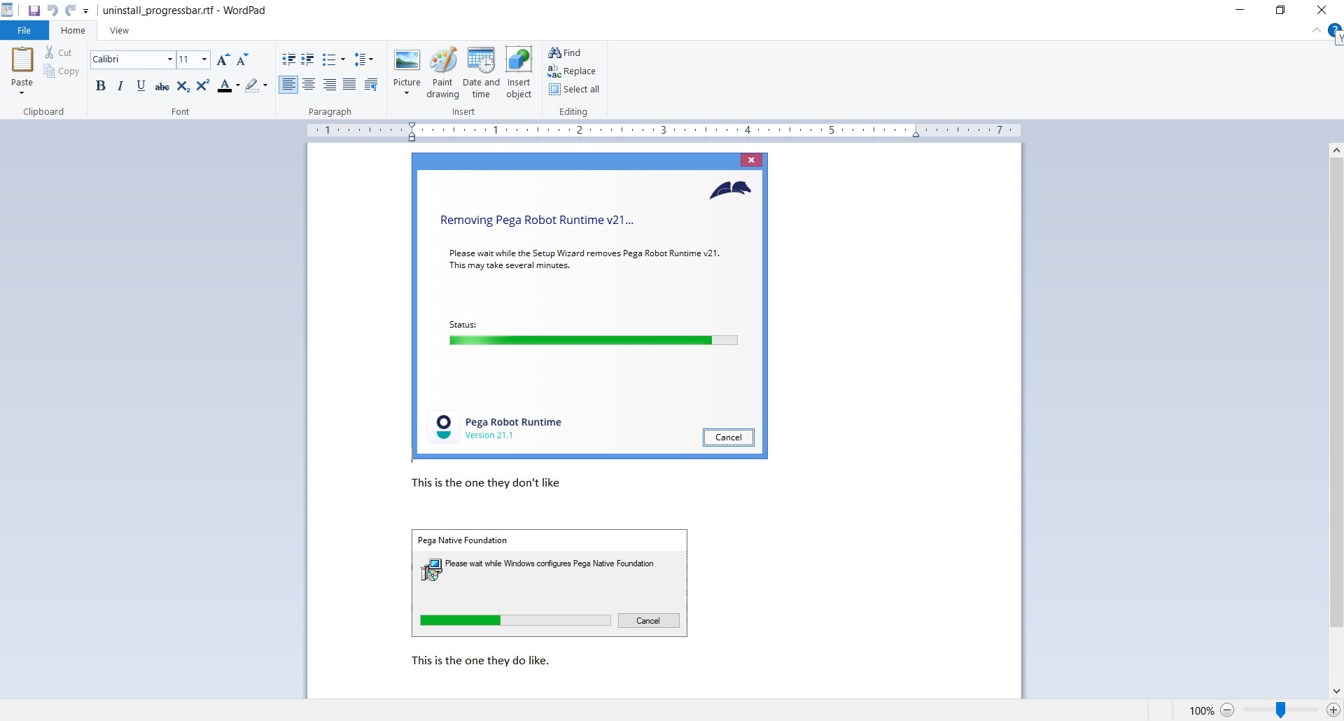This screenshot has width=1344, height=721.
Task: Click the line spacing icon
Action: tap(360, 59)
